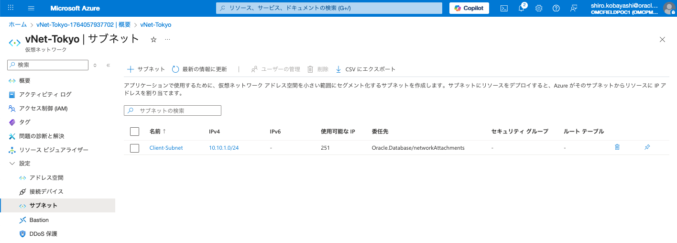
Task: Click ユーザーの管理 toolbar item
Action: coord(276,69)
